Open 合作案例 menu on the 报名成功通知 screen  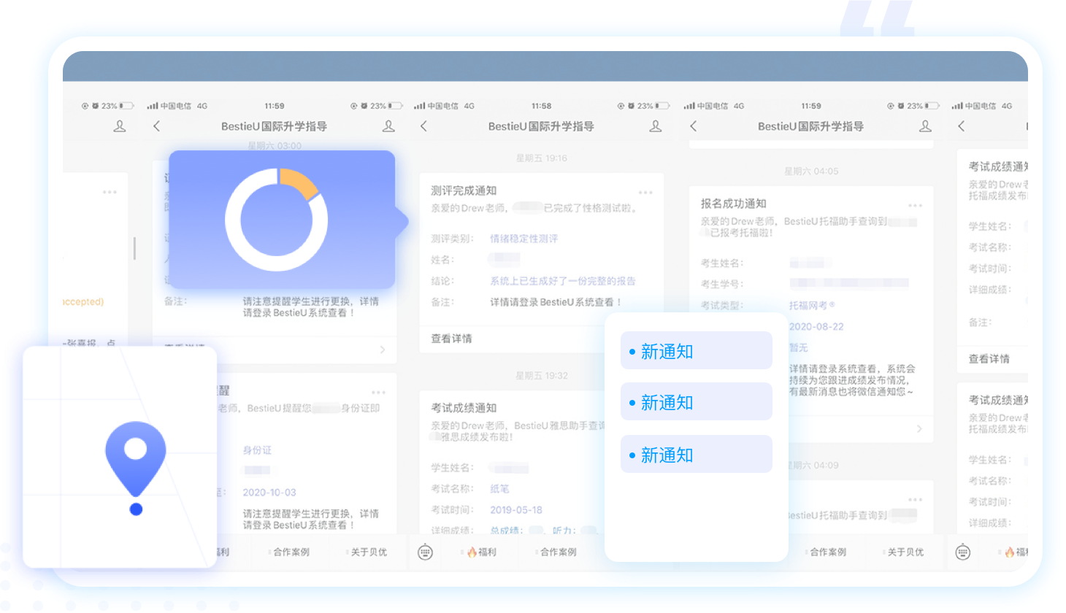click(x=827, y=552)
